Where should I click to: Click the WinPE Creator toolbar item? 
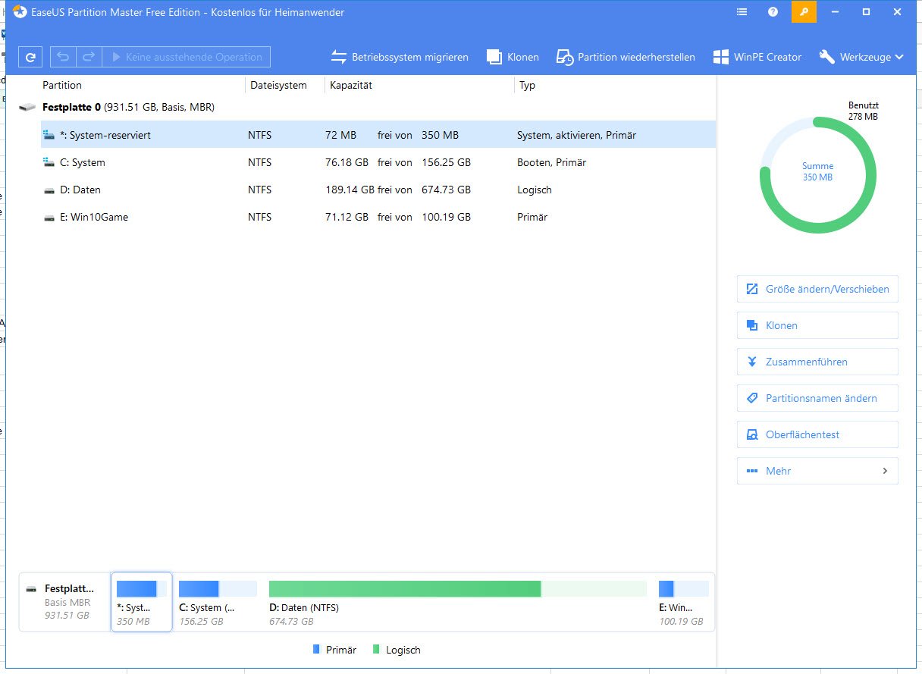[757, 57]
